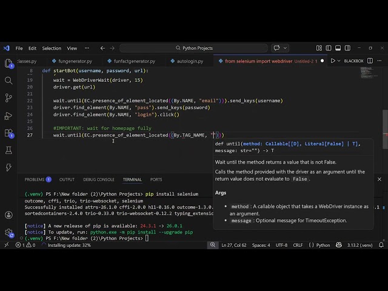388x291 pixels.
Task: Click 'Ln 27, Col 62' in status bar
Action: click(234, 245)
